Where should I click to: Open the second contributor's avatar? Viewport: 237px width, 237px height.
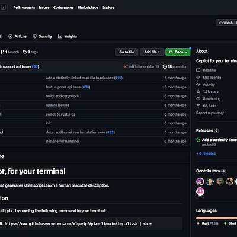point(210,181)
